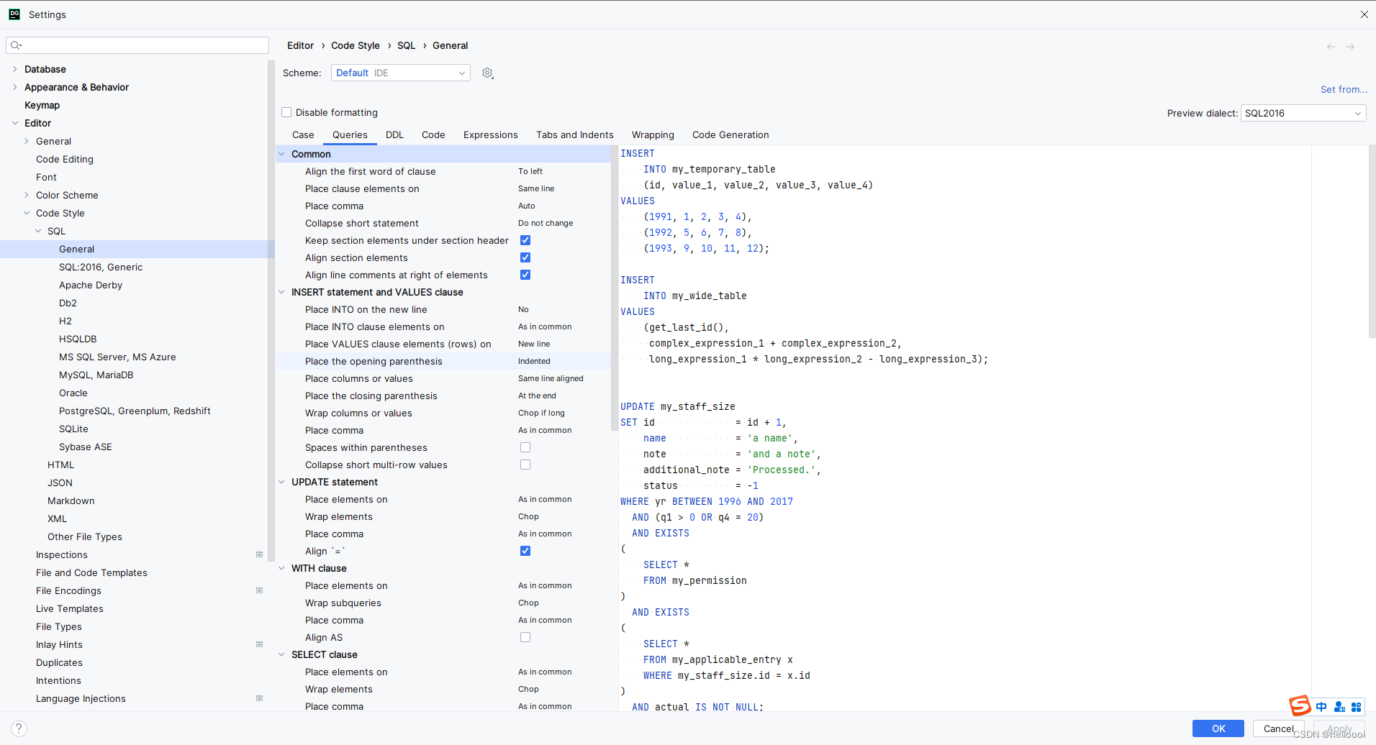
Task: Open the help question mark icon
Action: coord(19,728)
